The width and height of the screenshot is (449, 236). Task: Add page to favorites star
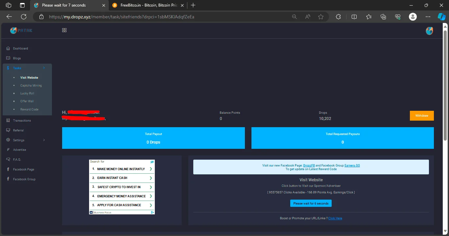coord(321,17)
